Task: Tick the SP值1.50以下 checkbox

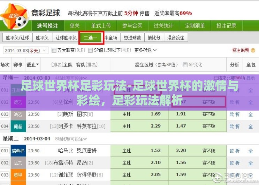Action: coord(90,50)
